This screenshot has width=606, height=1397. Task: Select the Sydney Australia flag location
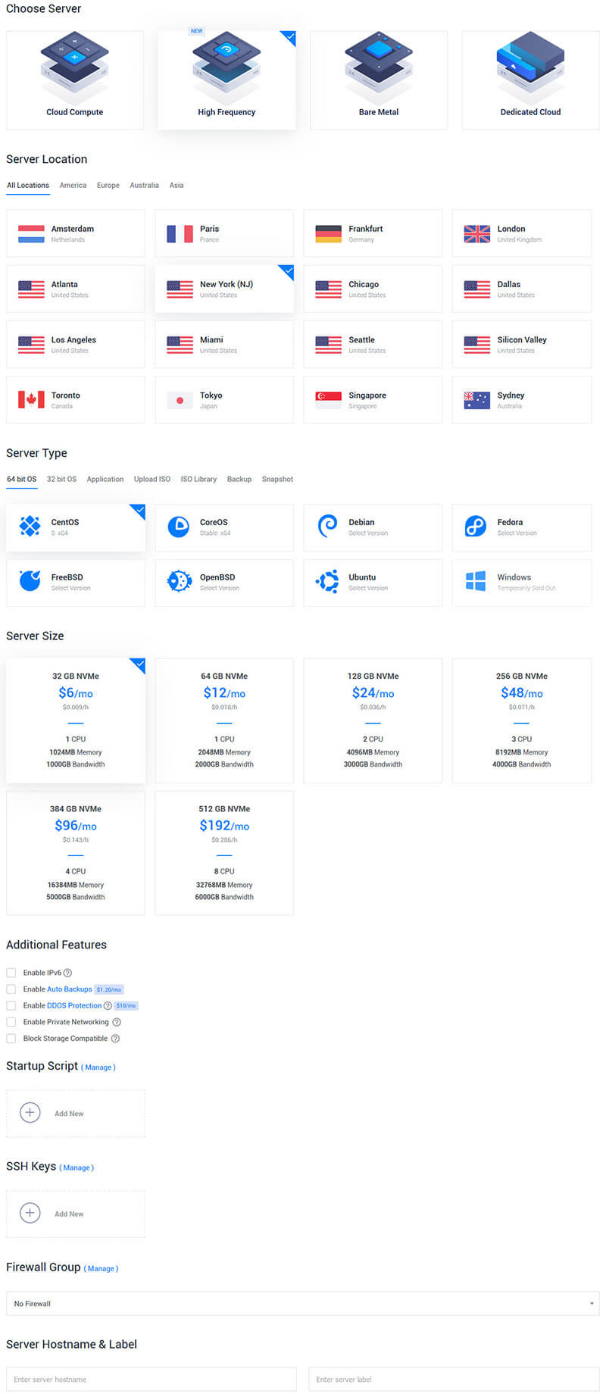[x=477, y=400]
